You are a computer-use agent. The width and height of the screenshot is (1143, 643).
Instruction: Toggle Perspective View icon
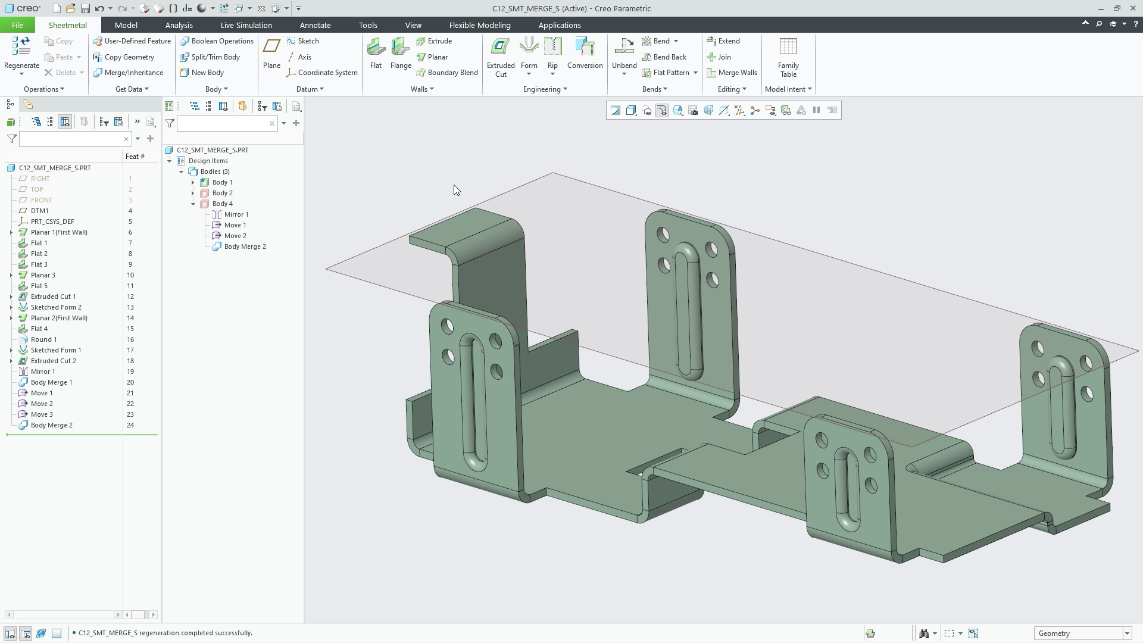pyautogui.click(x=708, y=110)
